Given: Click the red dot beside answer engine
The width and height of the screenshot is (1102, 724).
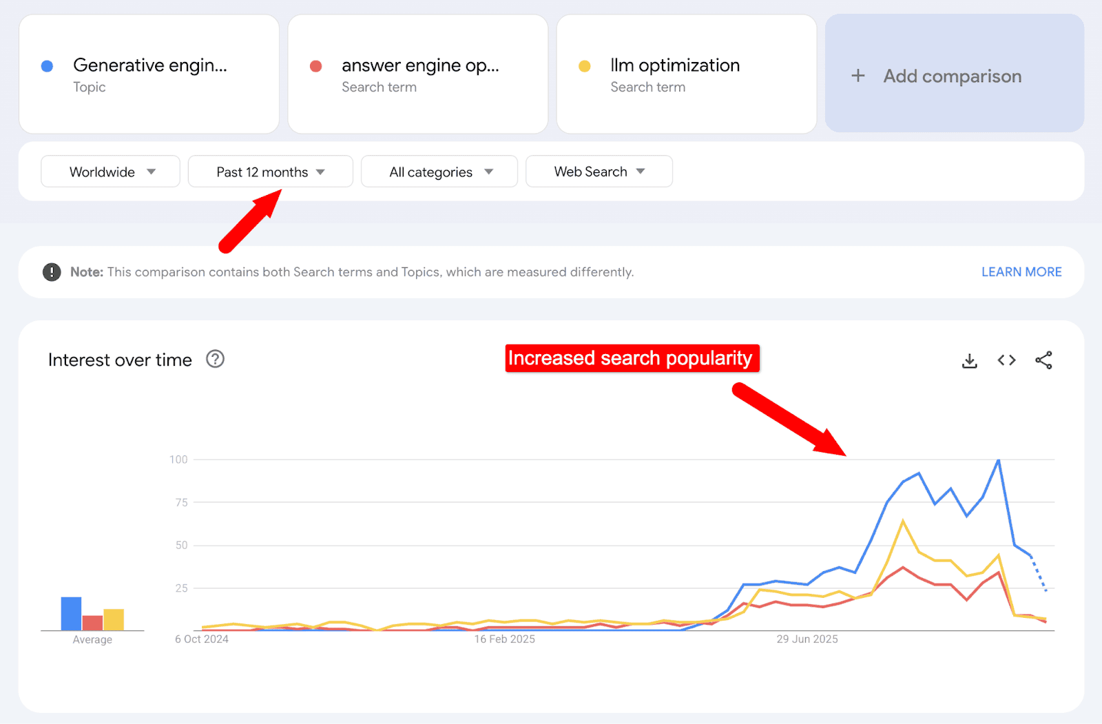Looking at the screenshot, I should (x=316, y=66).
